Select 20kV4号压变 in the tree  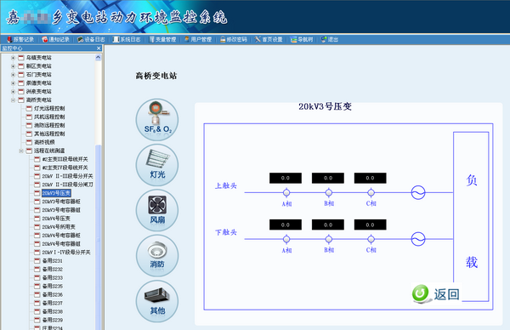56,219
